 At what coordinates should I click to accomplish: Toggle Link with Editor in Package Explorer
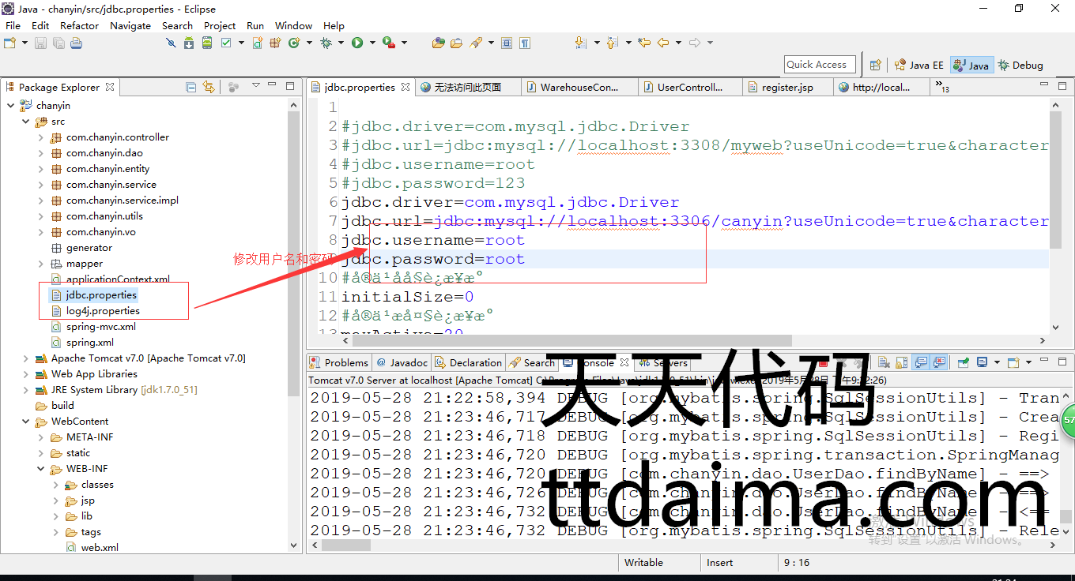point(209,87)
